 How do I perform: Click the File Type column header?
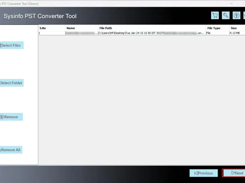click(x=218, y=28)
